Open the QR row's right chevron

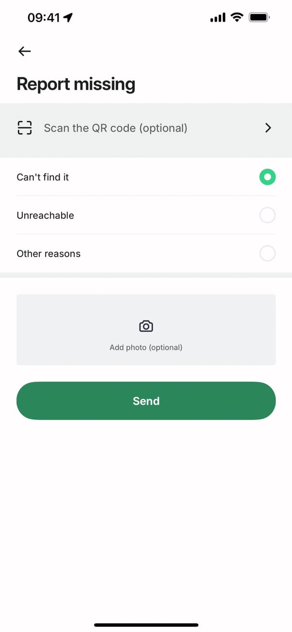point(268,127)
